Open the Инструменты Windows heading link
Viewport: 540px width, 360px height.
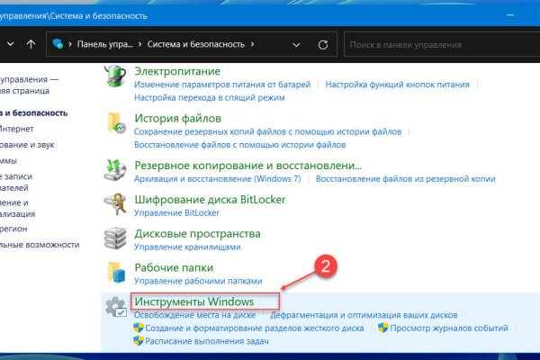tap(193, 301)
